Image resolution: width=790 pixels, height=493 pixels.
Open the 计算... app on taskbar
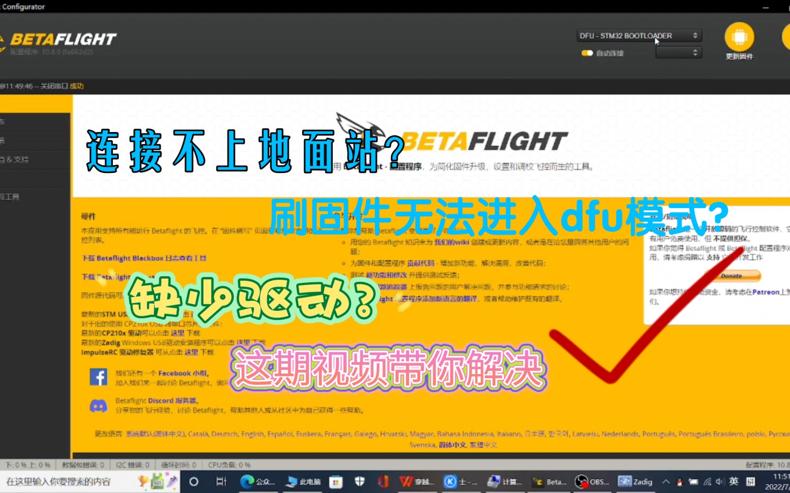click(x=504, y=482)
